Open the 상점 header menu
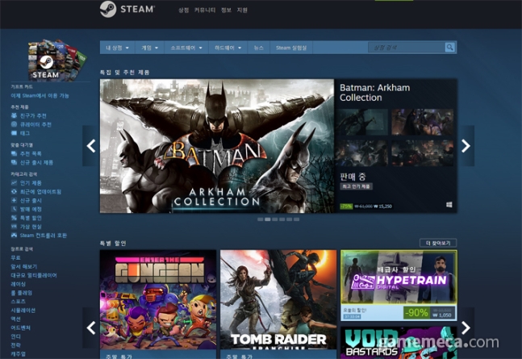 click(x=183, y=10)
